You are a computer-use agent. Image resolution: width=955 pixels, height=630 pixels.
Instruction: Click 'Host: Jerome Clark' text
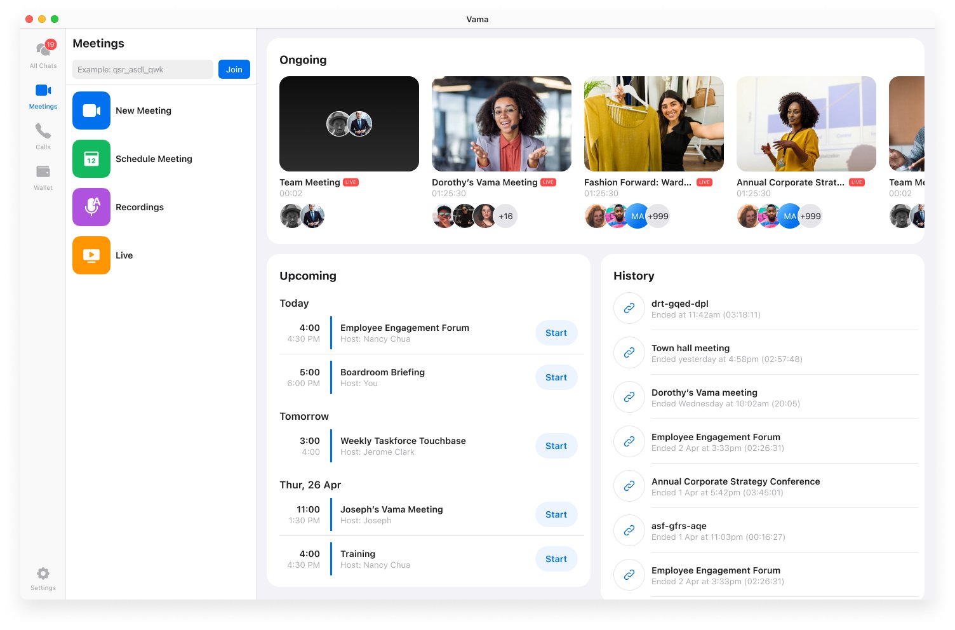[x=377, y=452]
